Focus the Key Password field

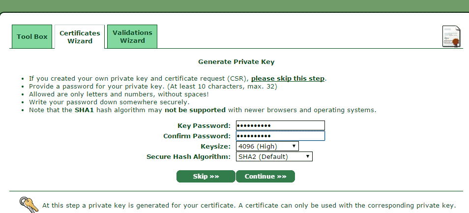[x=280, y=125]
